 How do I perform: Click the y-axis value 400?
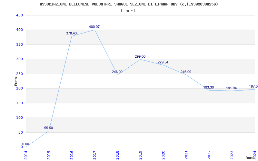click(x=19, y=30)
